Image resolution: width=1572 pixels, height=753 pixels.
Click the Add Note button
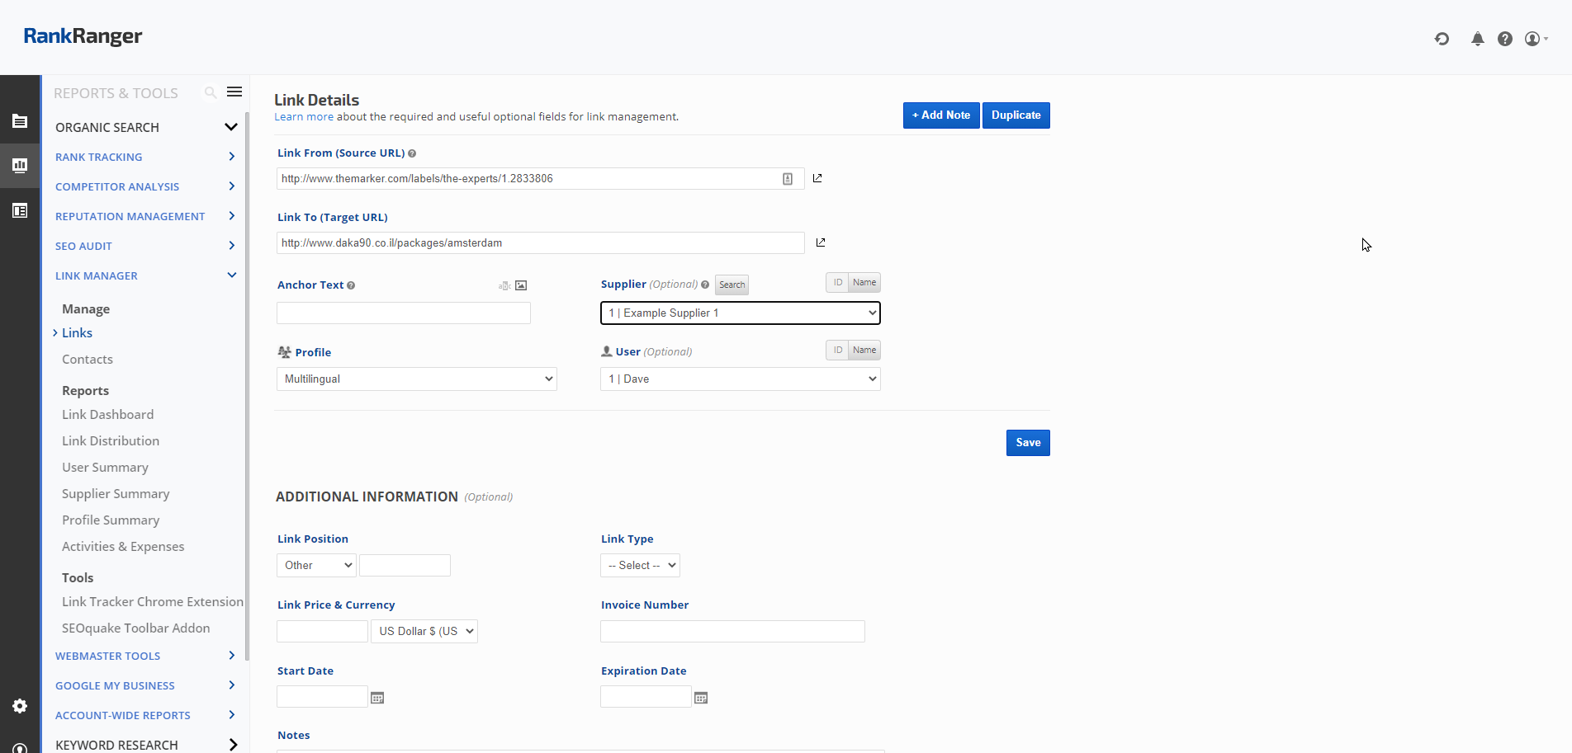coord(940,115)
